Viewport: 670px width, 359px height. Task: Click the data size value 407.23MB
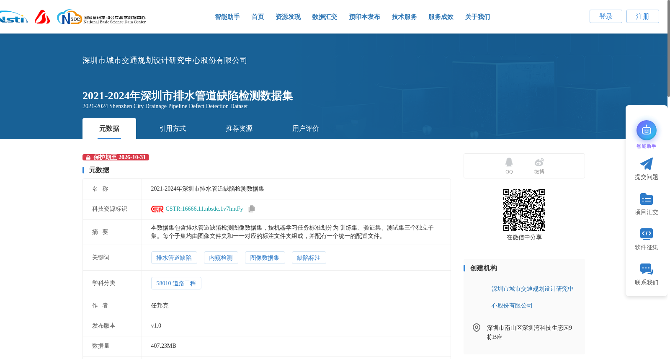(x=163, y=346)
